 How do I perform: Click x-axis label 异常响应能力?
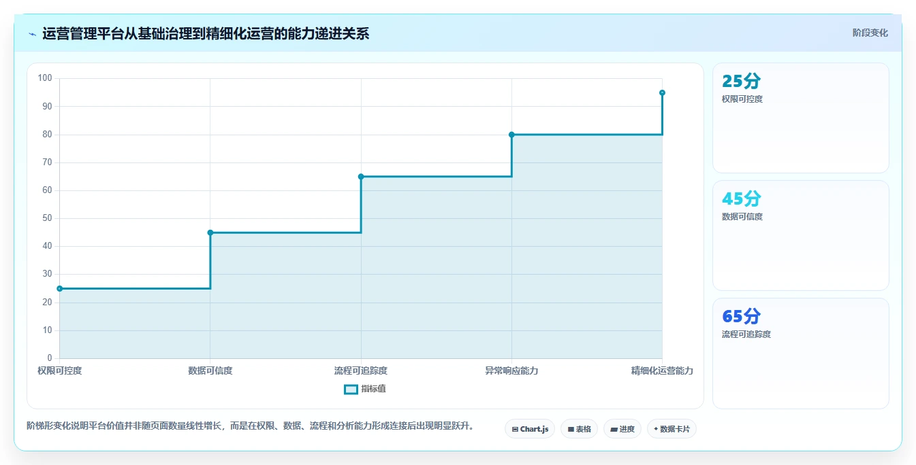tap(511, 371)
